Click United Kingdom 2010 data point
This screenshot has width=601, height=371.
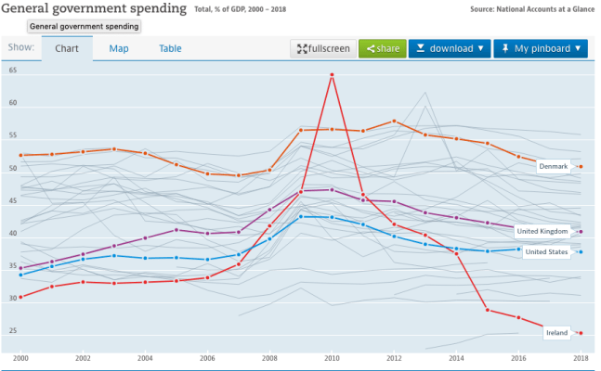332,190
